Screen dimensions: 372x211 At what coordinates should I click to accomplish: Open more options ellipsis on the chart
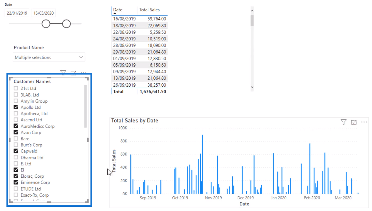(x=364, y=122)
